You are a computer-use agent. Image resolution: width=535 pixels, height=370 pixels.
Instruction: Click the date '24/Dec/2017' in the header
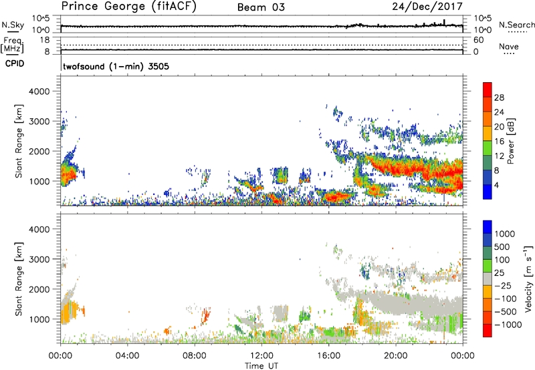427,7
